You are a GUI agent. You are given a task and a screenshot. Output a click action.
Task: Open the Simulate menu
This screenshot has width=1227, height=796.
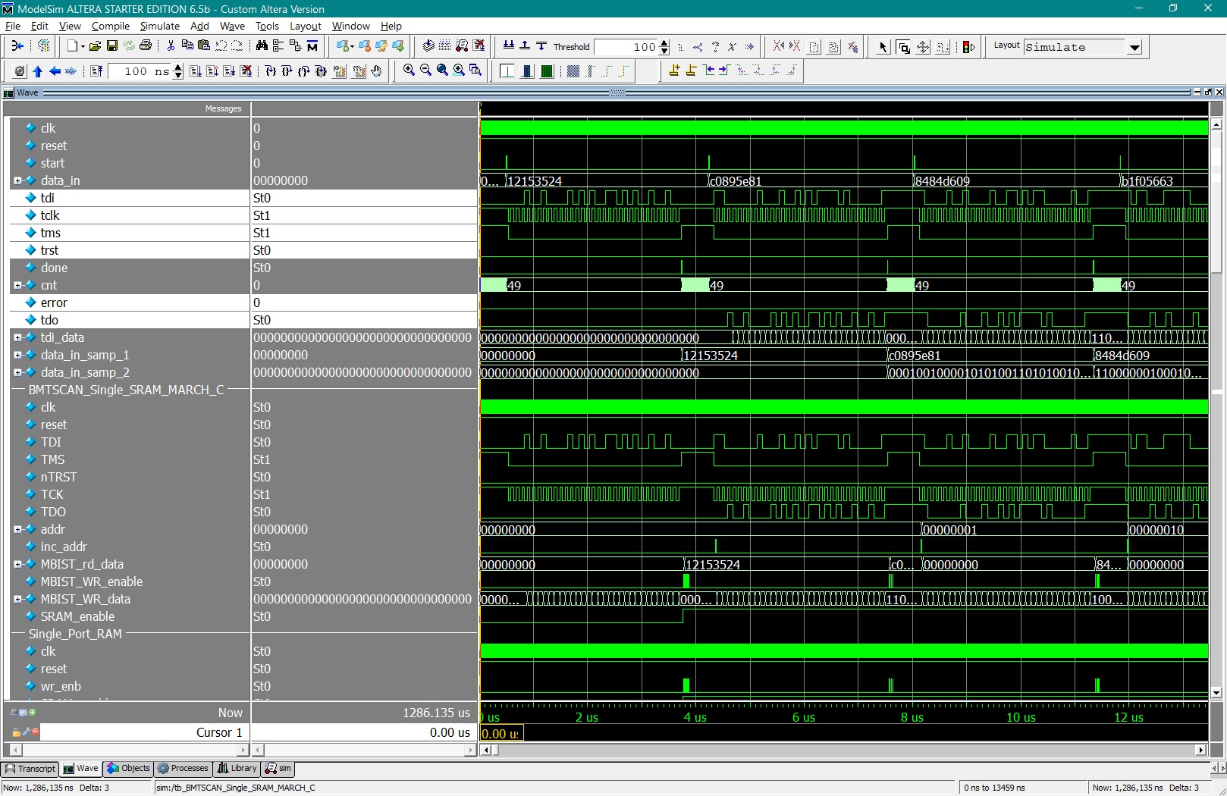(160, 26)
